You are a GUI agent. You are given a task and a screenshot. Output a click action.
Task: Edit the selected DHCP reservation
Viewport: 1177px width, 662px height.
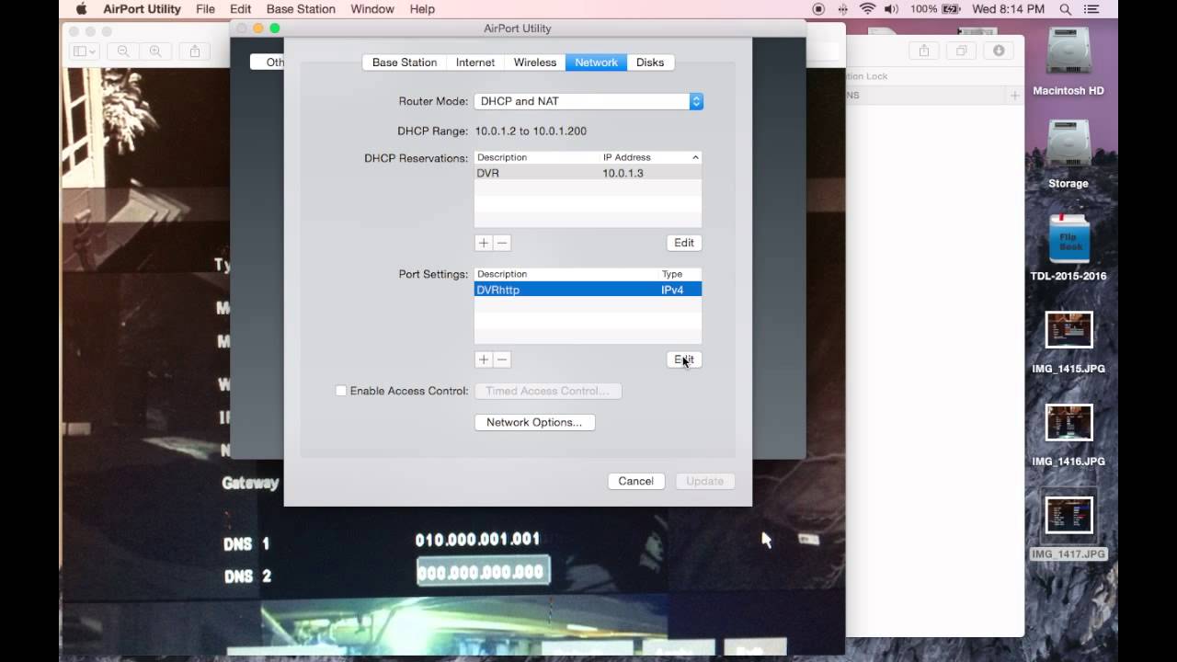(x=684, y=243)
